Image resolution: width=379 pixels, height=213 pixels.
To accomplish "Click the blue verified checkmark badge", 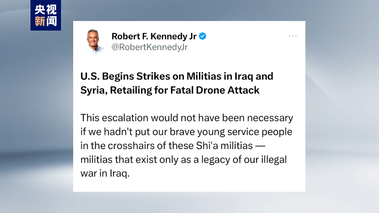I will (x=203, y=36).
